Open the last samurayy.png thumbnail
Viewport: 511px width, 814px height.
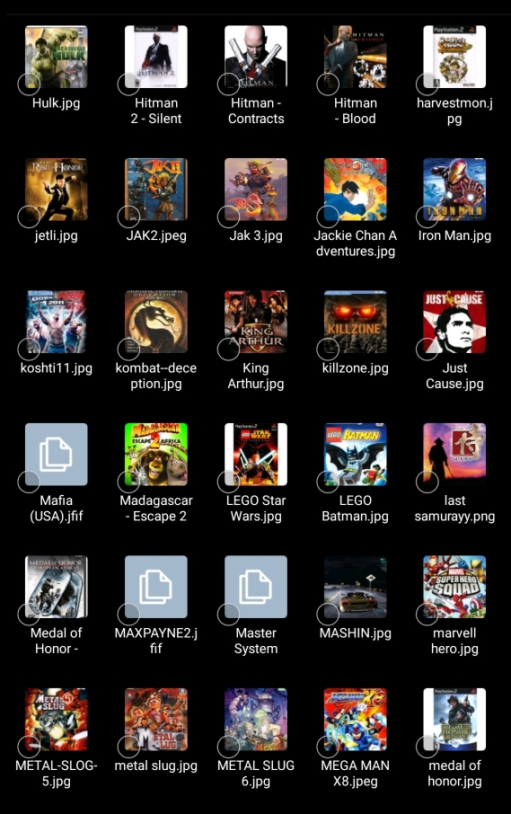pos(454,455)
